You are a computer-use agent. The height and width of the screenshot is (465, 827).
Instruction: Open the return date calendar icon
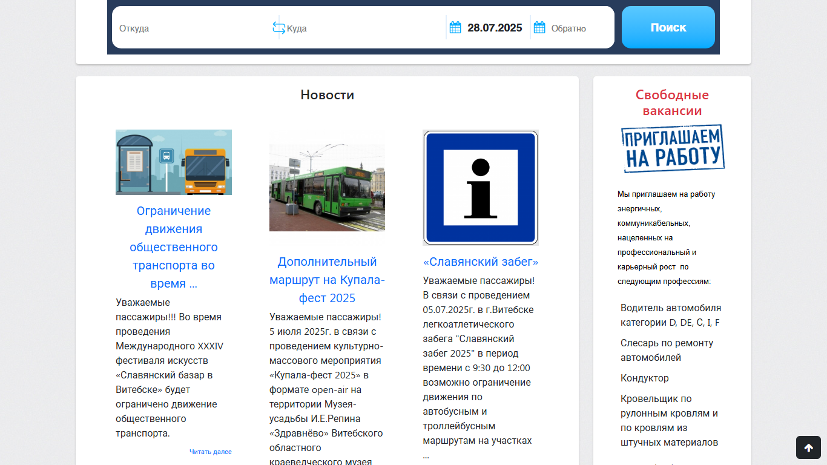pyautogui.click(x=539, y=27)
